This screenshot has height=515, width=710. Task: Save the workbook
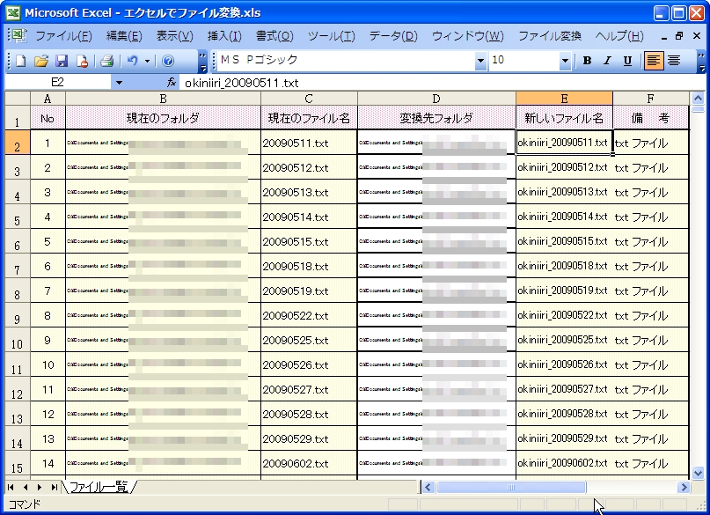click(62, 61)
